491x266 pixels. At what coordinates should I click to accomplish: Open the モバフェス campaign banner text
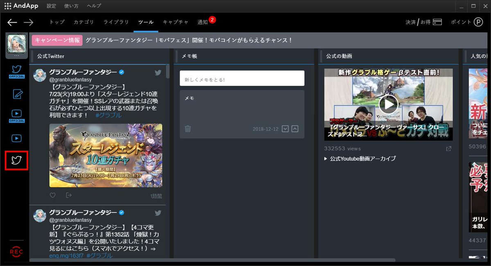tap(189, 40)
